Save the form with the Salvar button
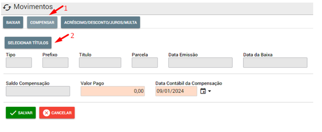Screen dimensions: 322x132 21,113
